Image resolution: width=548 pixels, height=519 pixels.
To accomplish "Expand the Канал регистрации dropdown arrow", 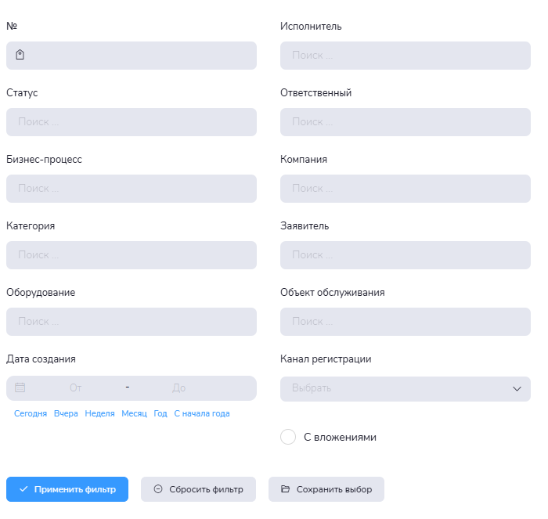I will [x=517, y=388].
